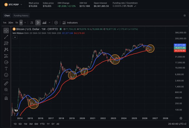Viewport: 189px width, 128px height.
Task: Activate the zoom in tool
Action: [x=6, y=90]
